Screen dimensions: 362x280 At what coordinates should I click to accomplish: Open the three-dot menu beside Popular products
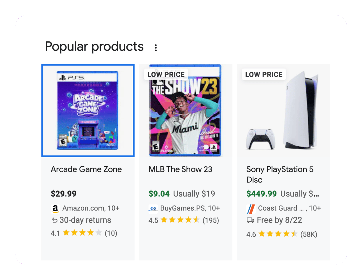tap(156, 48)
